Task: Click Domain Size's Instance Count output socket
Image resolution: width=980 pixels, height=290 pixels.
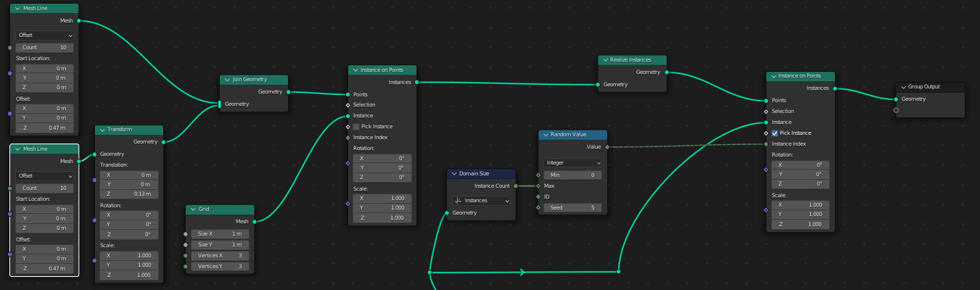Action: coord(516,186)
